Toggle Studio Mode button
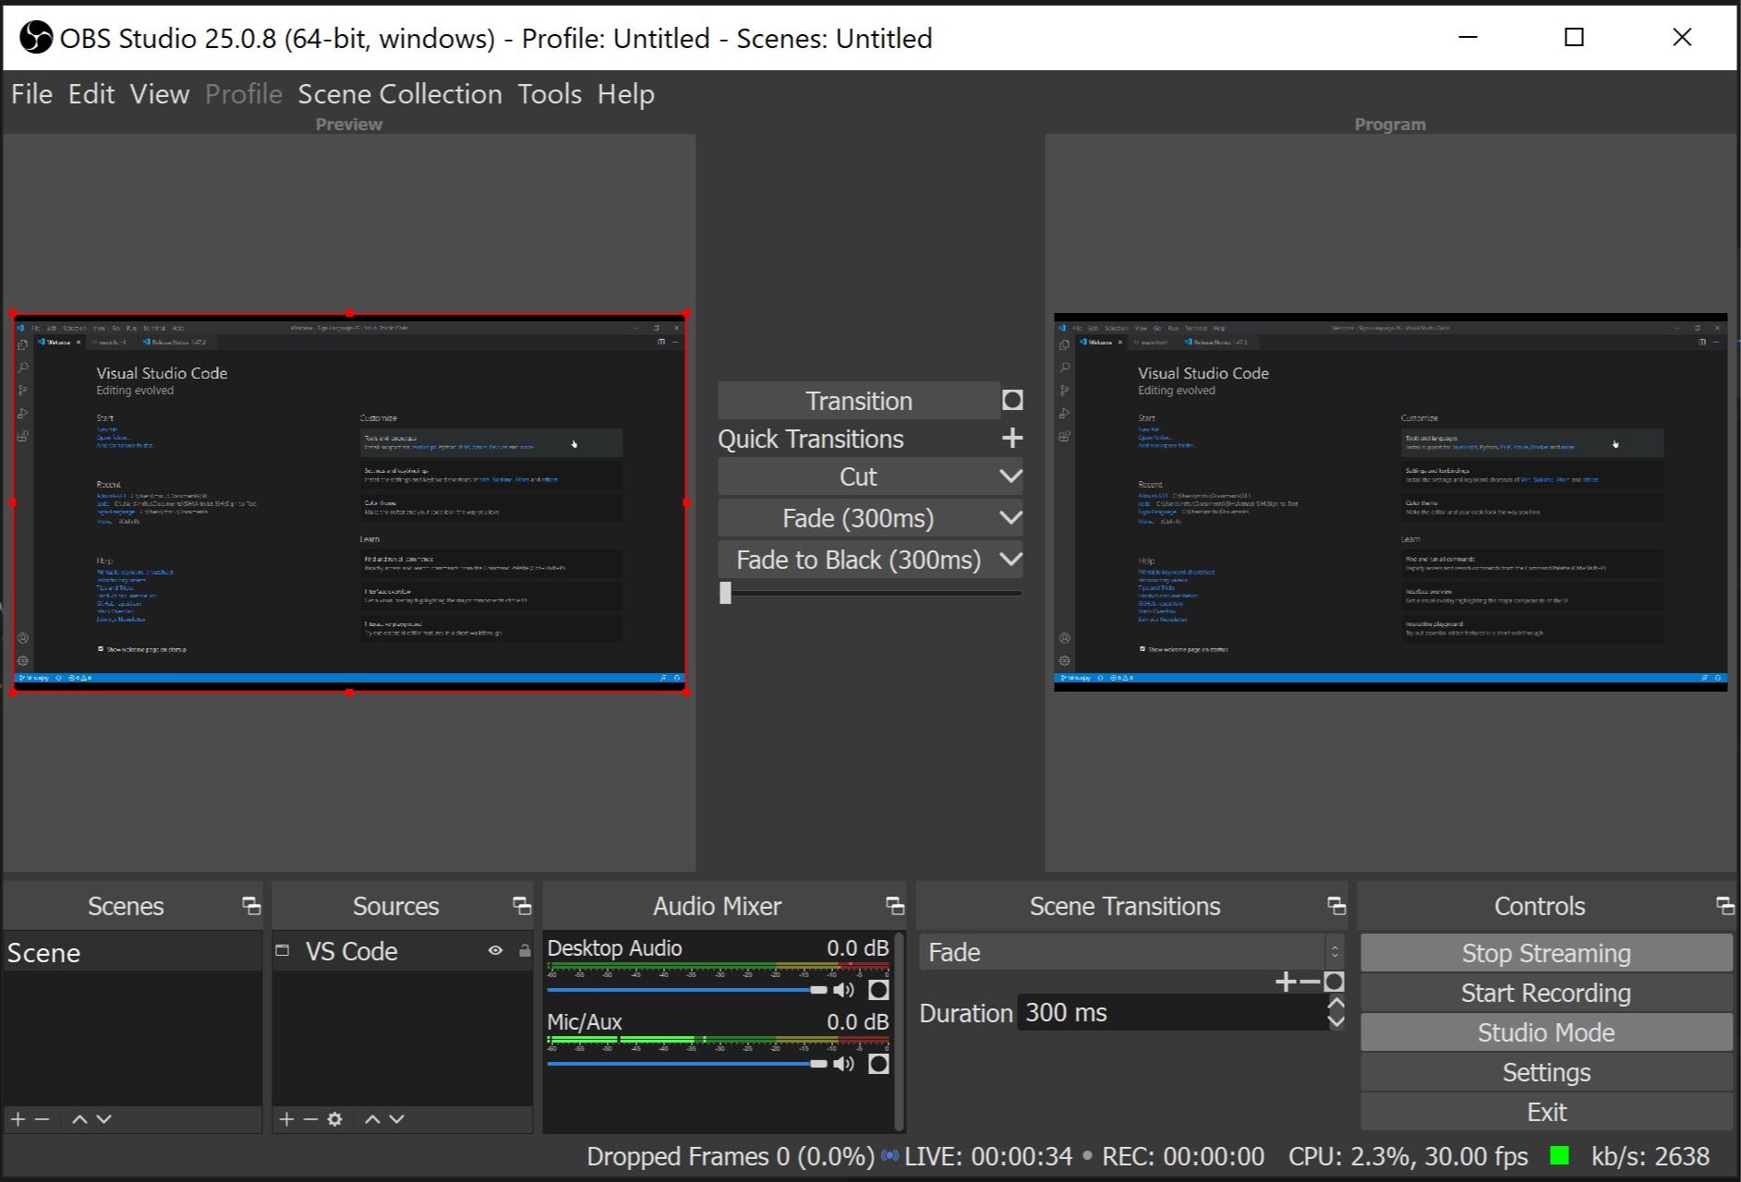This screenshot has width=1741, height=1182. (1546, 1032)
